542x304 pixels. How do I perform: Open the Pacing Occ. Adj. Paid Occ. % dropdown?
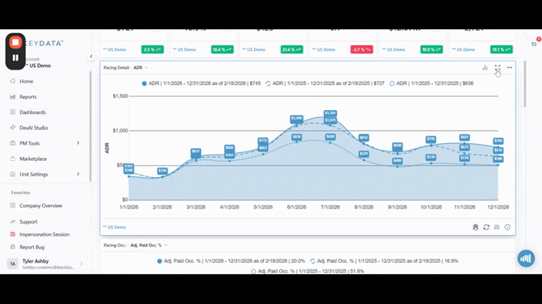[150, 245]
